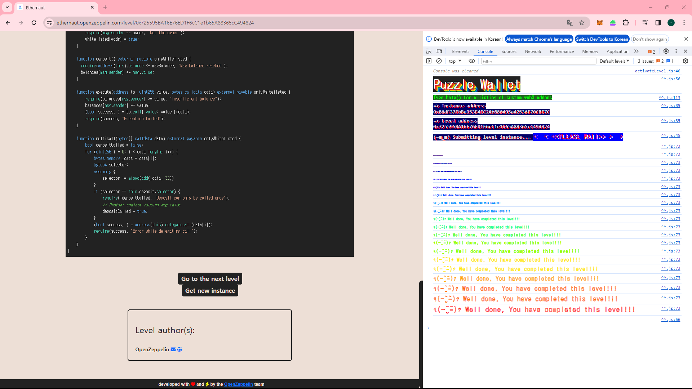Open the console settings gear
692x389 pixels.
tap(686, 61)
